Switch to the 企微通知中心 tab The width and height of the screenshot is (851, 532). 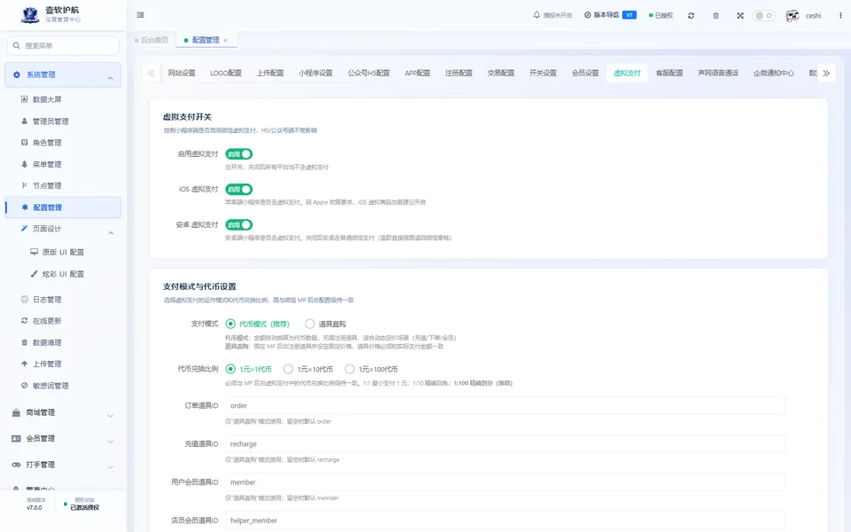click(773, 73)
